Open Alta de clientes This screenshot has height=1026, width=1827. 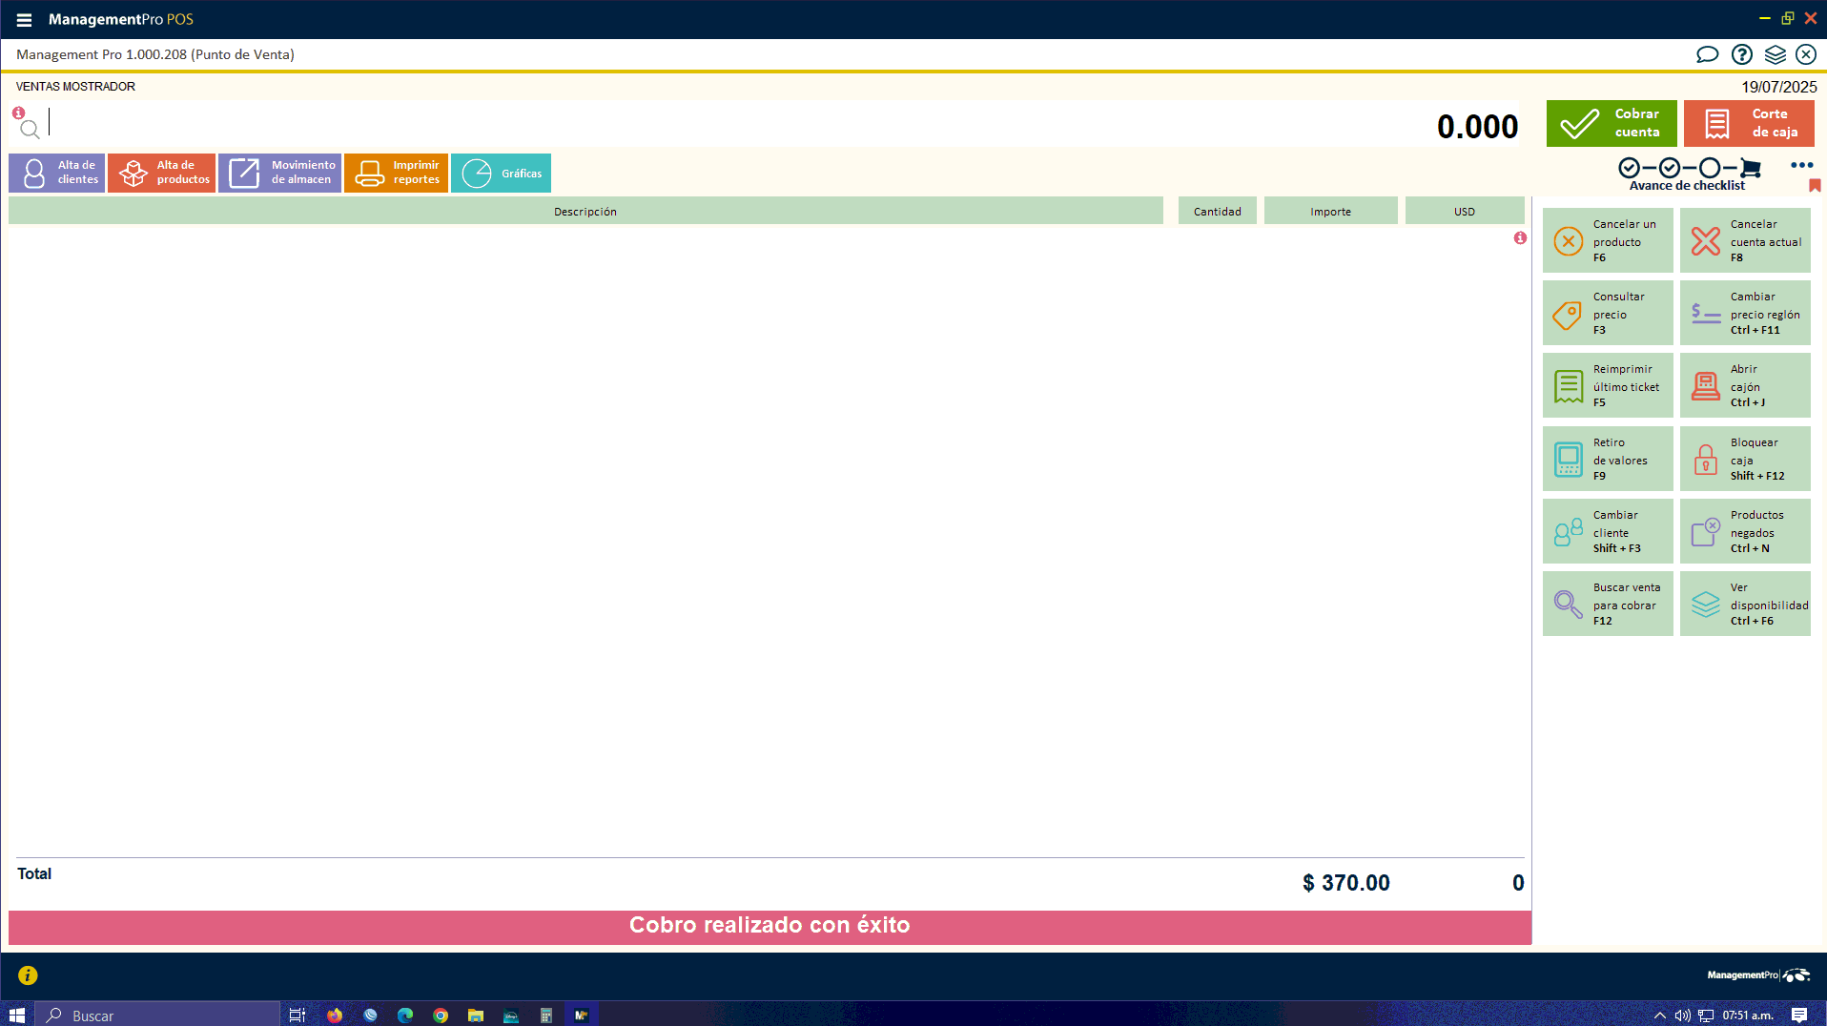pyautogui.click(x=57, y=173)
